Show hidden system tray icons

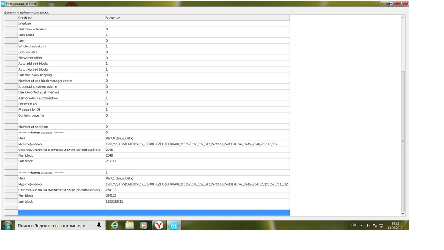(362, 225)
